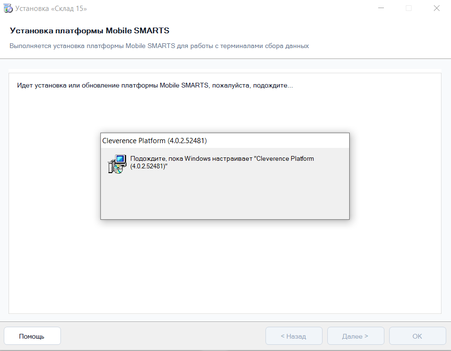451x351 pixels.
Task: Click the Cleverence Platform dialog title
Action: coord(155,141)
